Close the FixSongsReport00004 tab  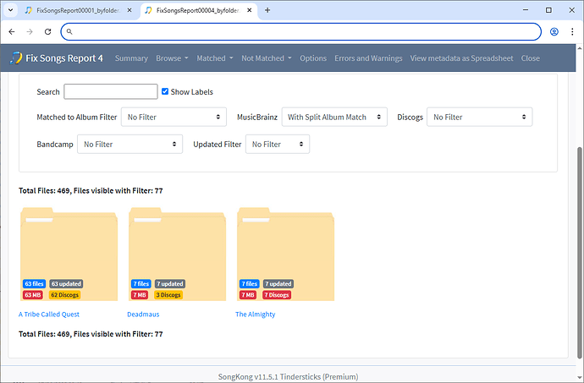tap(250, 10)
